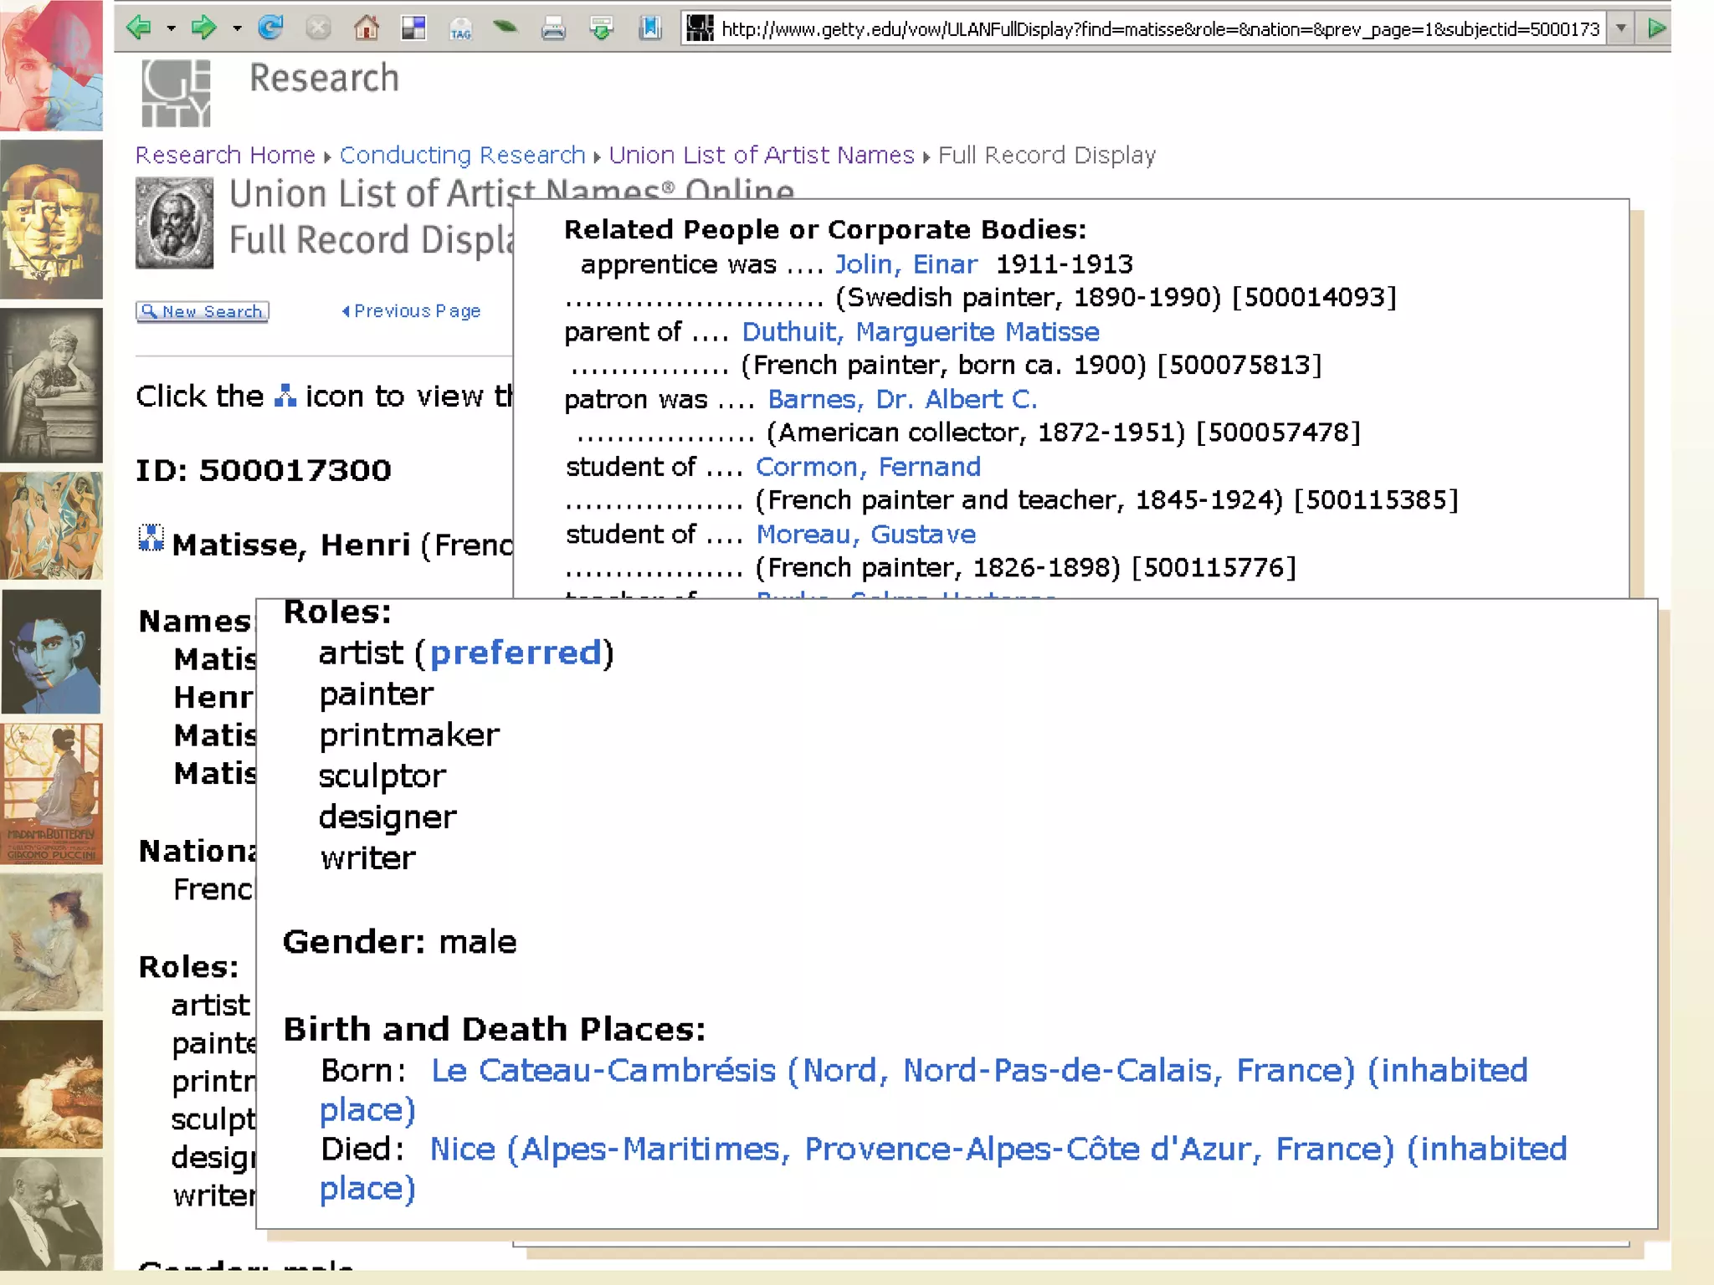
Task: Open the Forward button history dropdown arrow
Action: click(x=238, y=28)
